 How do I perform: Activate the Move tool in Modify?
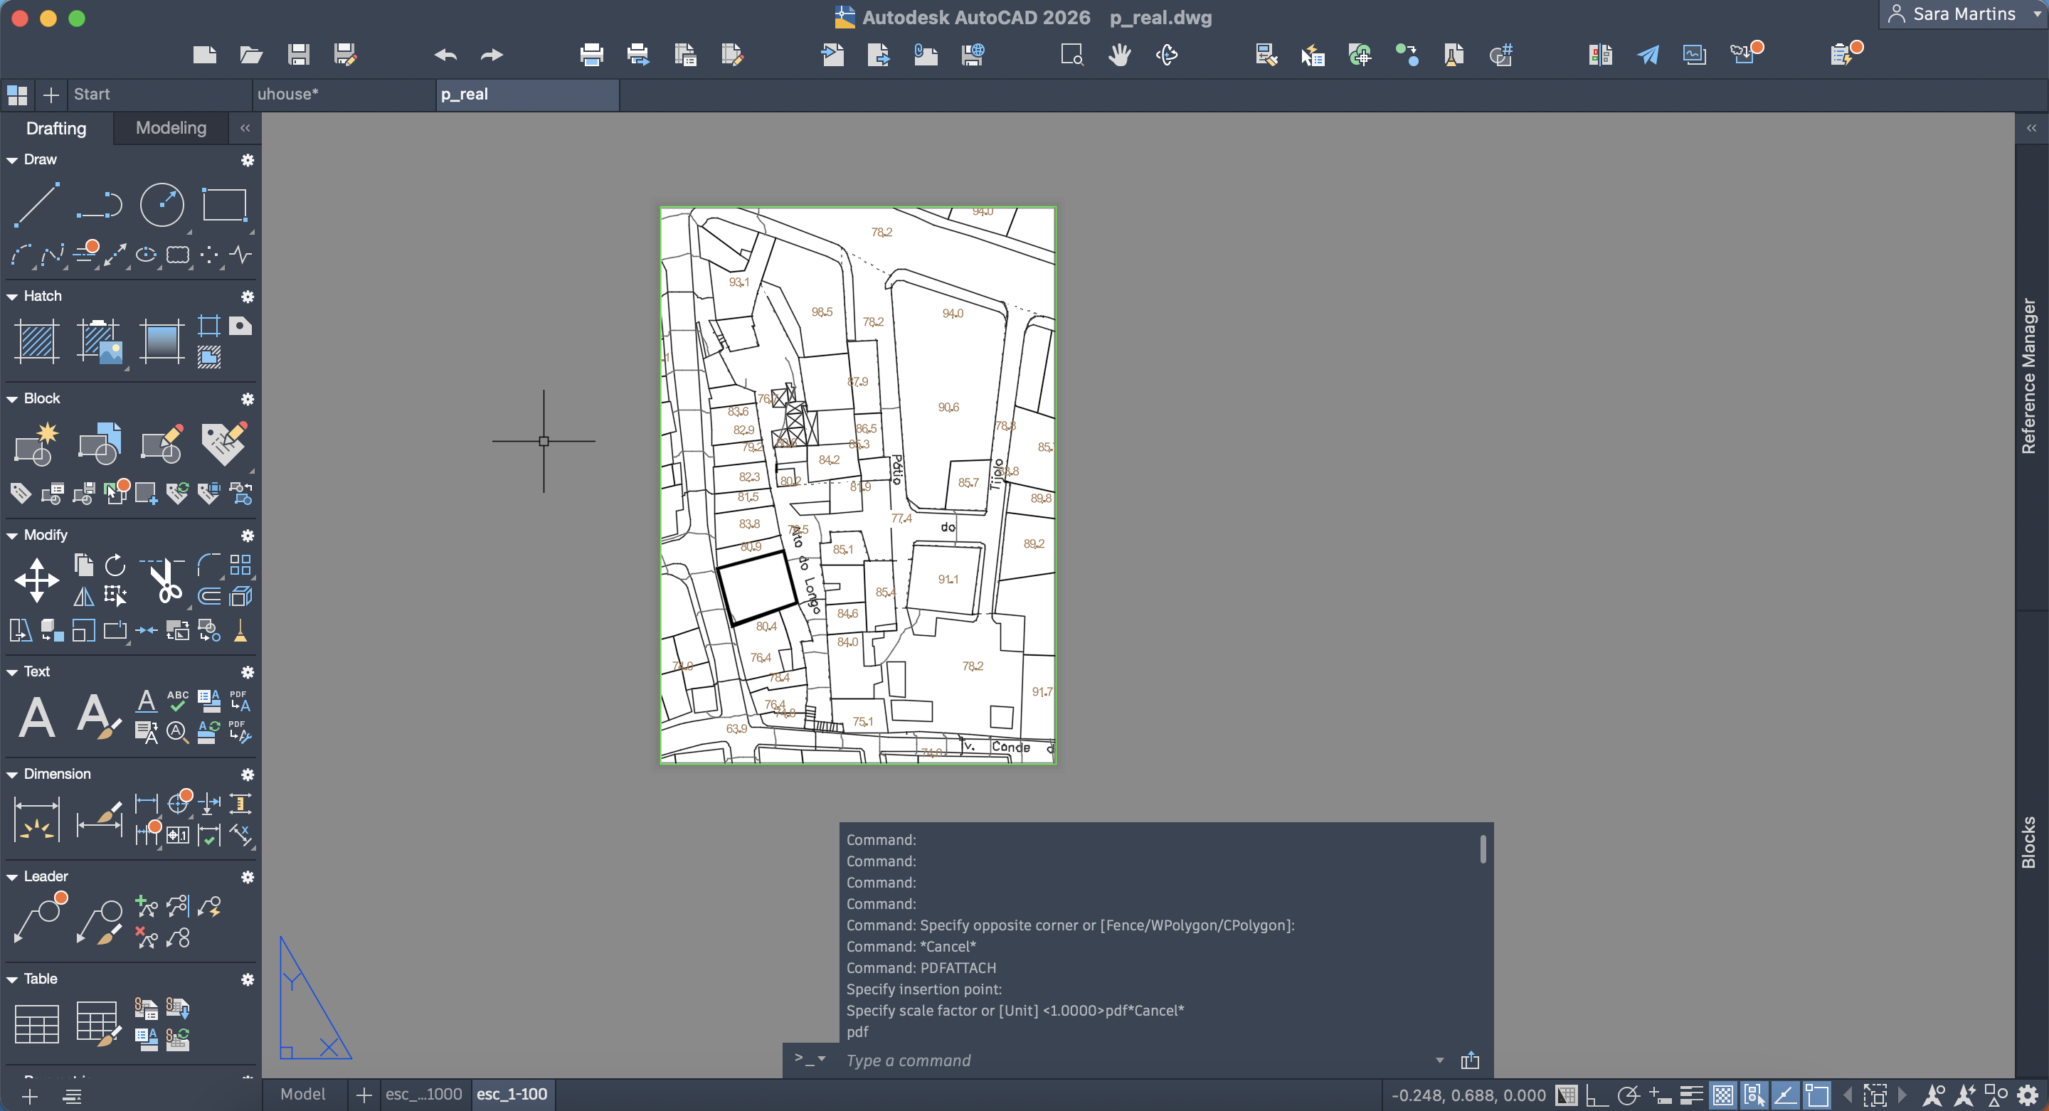(36, 580)
